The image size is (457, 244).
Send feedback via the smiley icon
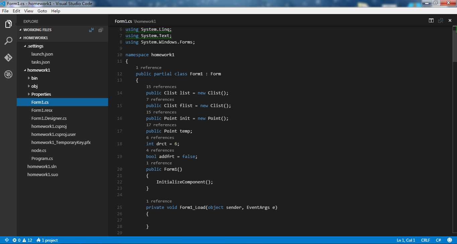pos(449,240)
